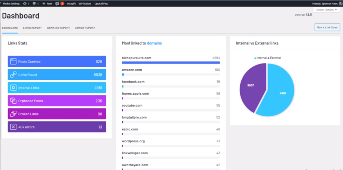This screenshot has width=343, height=170.
Task: Click the nichepursuits.com domain name
Action: point(137,58)
